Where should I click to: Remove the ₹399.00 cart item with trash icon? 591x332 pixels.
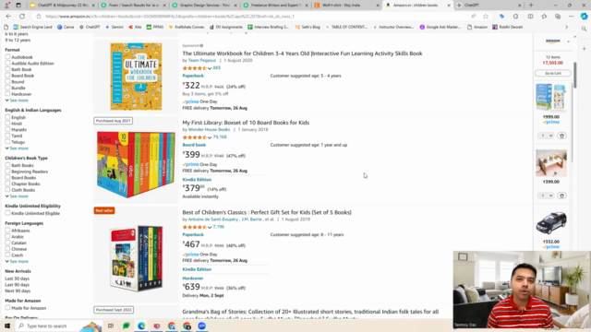click(x=561, y=196)
